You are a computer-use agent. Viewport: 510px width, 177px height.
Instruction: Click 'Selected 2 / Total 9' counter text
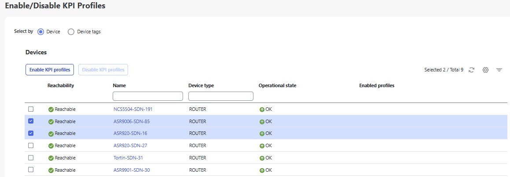444,70
